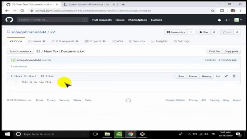Open the 22 repository title link
The width and height of the screenshot is (247, 139).
(52, 32)
